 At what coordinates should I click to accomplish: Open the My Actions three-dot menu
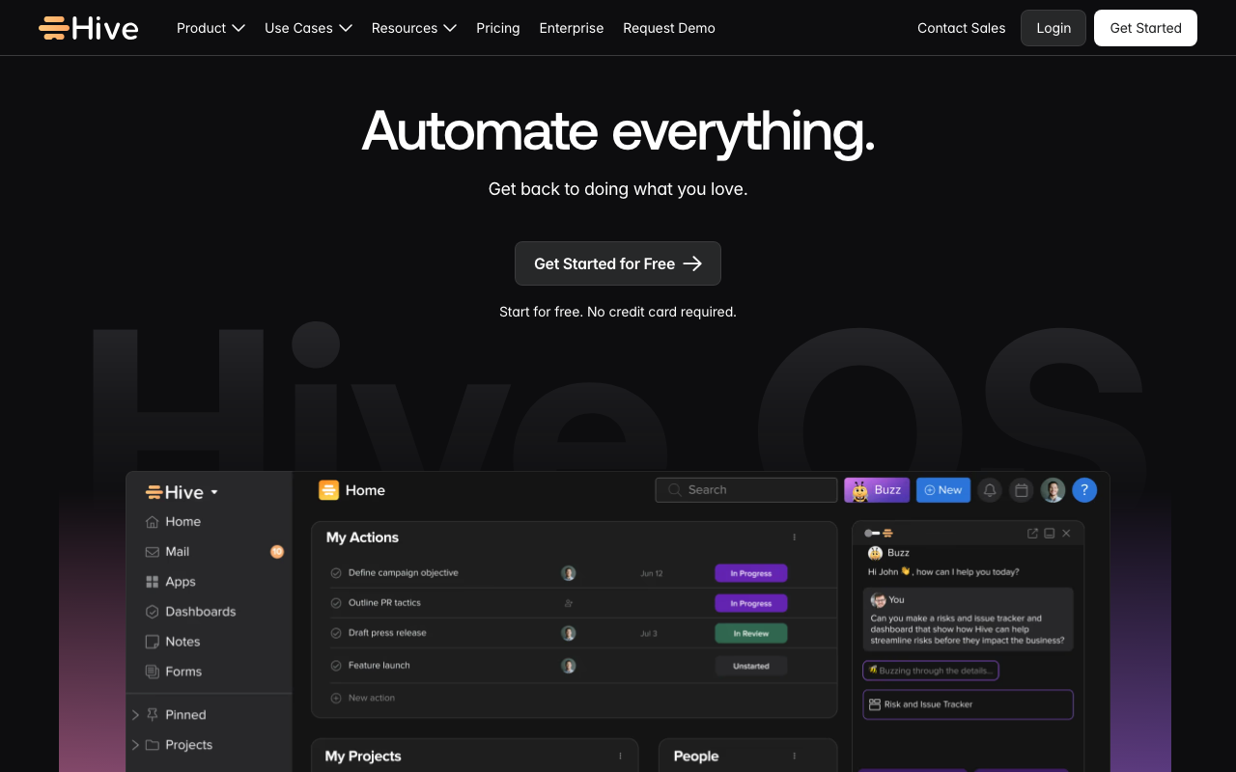click(795, 538)
